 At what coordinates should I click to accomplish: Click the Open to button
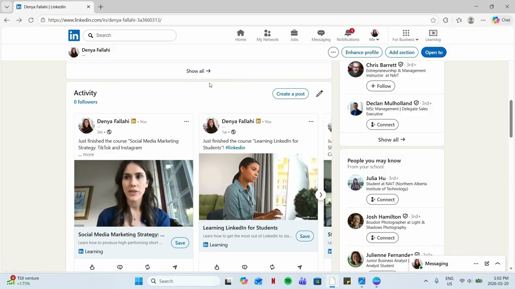coord(434,52)
